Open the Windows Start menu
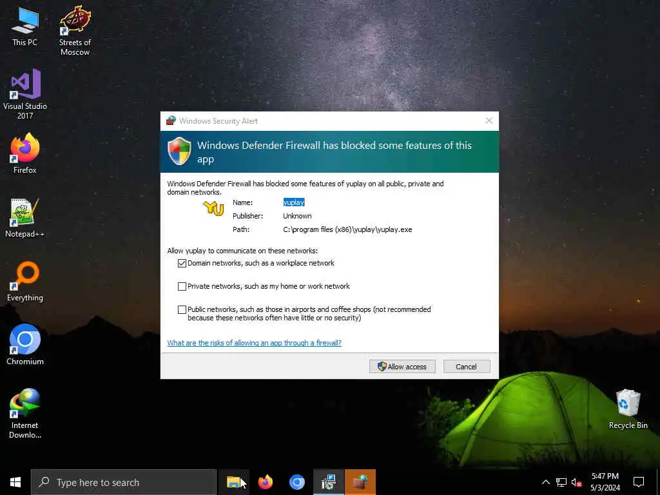 click(15, 482)
